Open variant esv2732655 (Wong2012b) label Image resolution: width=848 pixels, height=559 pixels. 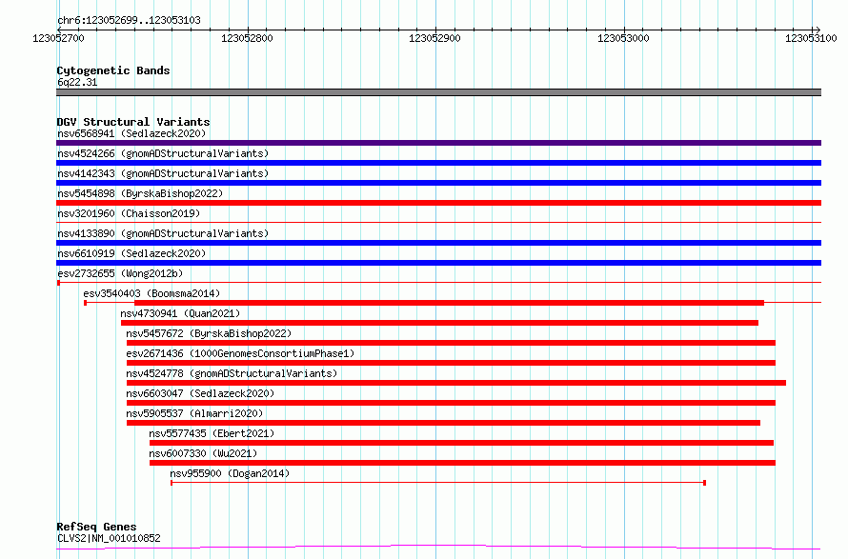click(120, 273)
